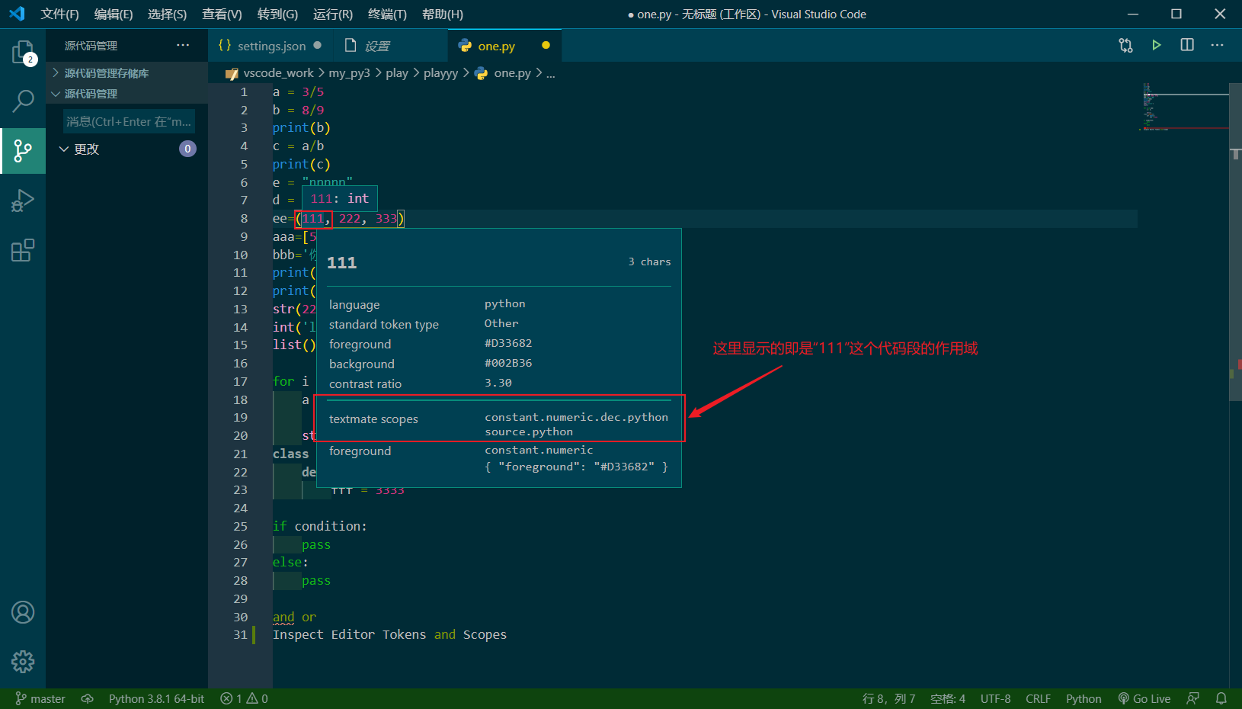The height and width of the screenshot is (709, 1242).
Task: Click the textmate scopes label
Action: pos(373,419)
